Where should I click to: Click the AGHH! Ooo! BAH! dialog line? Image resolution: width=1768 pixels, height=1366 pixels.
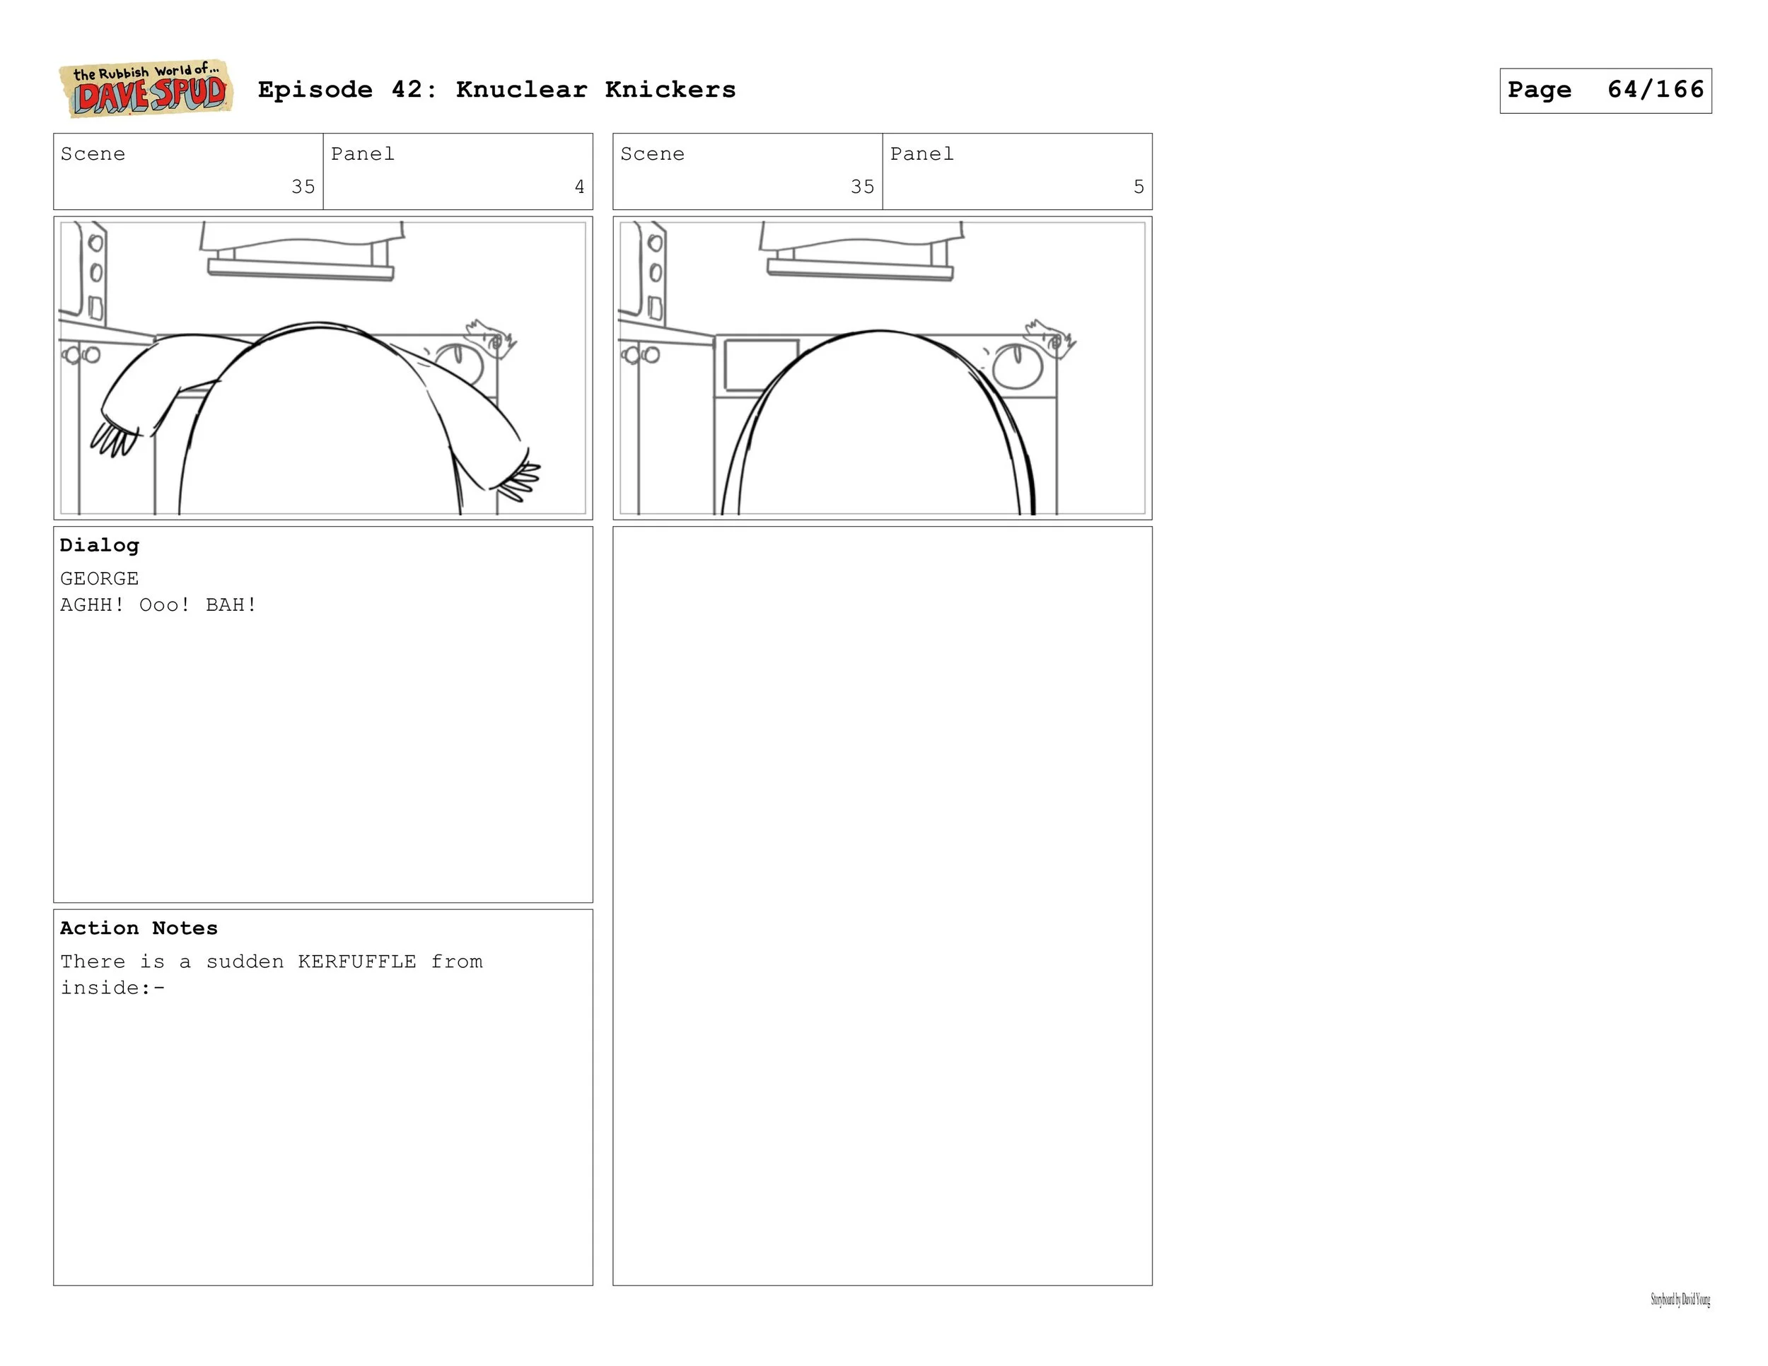(x=158, y=605)
